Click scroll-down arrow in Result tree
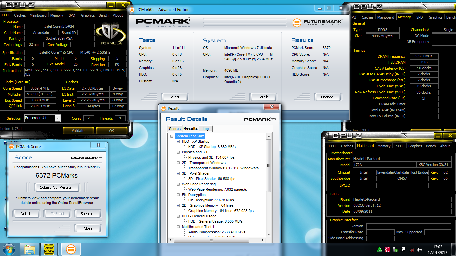The image size is (456, 256). 269,235
